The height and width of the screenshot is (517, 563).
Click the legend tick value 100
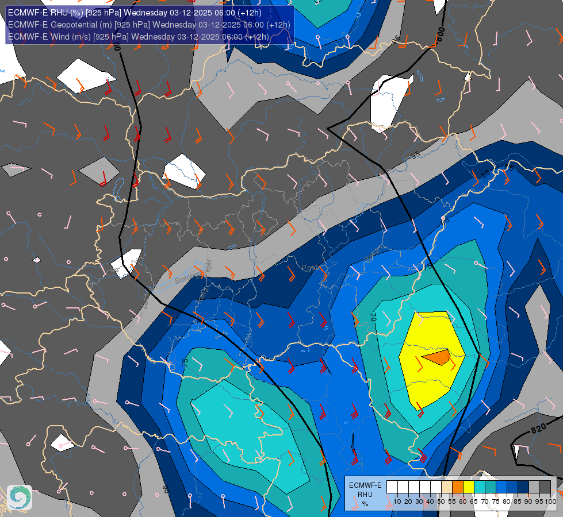551,501
